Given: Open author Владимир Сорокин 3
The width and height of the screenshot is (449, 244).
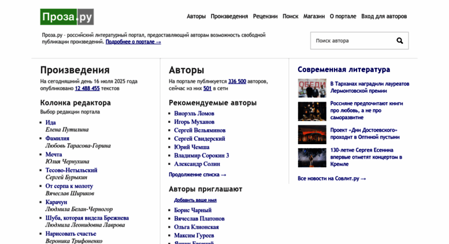Looking at the screenshot, I should pyautogui.click(x=202, y=155).
